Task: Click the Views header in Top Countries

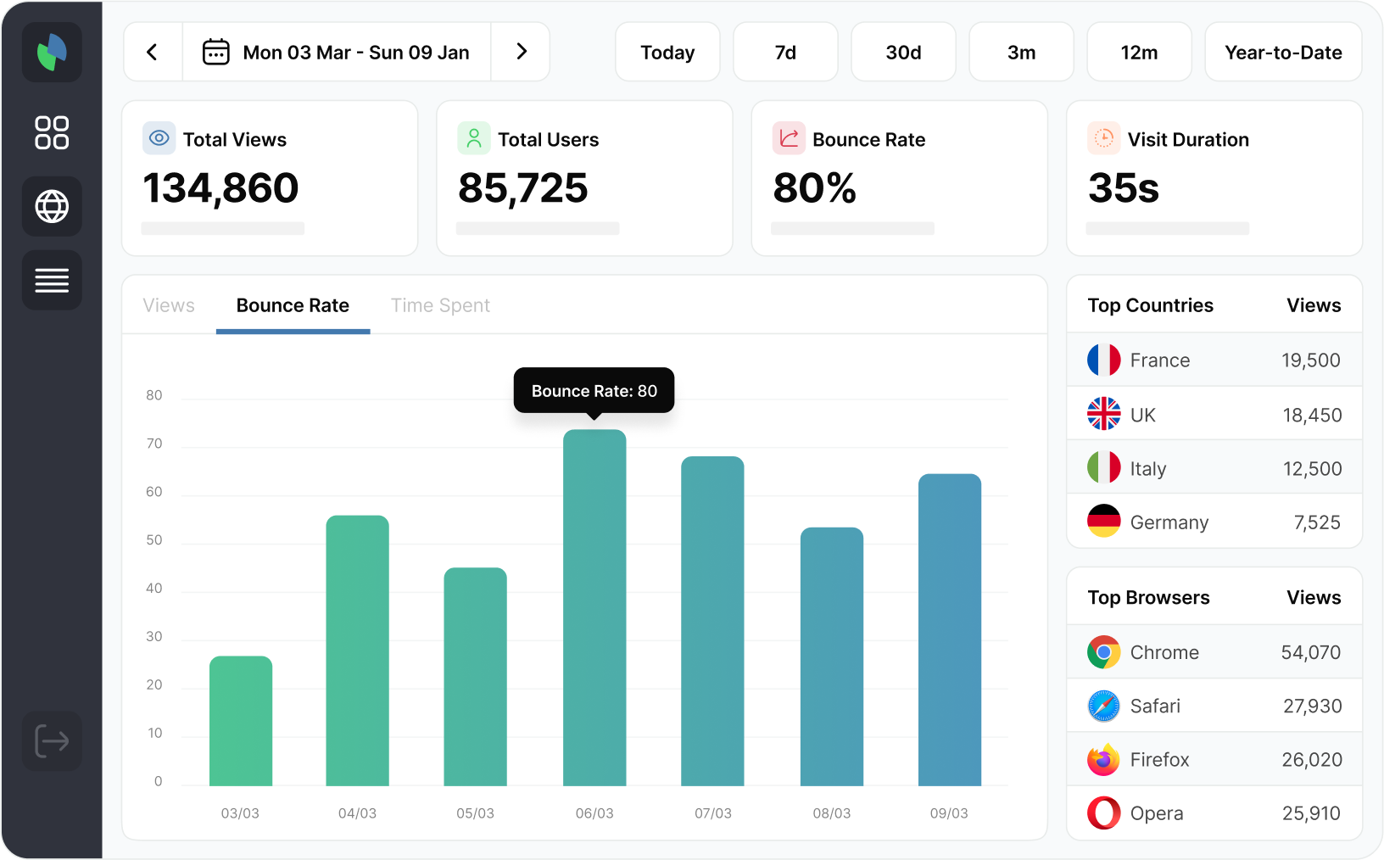Action: coord(1314,305)
